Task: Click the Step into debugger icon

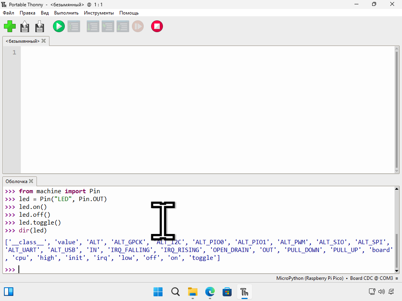Action: coord(108,26)
